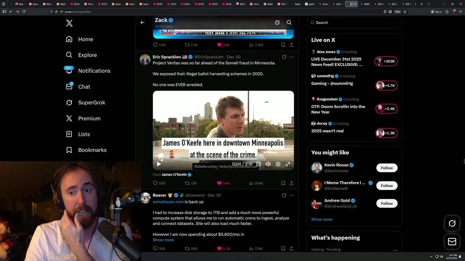This screenshot has width=465, height=261.
Task: Go back from Zack's profile
Action: [142, 22]
